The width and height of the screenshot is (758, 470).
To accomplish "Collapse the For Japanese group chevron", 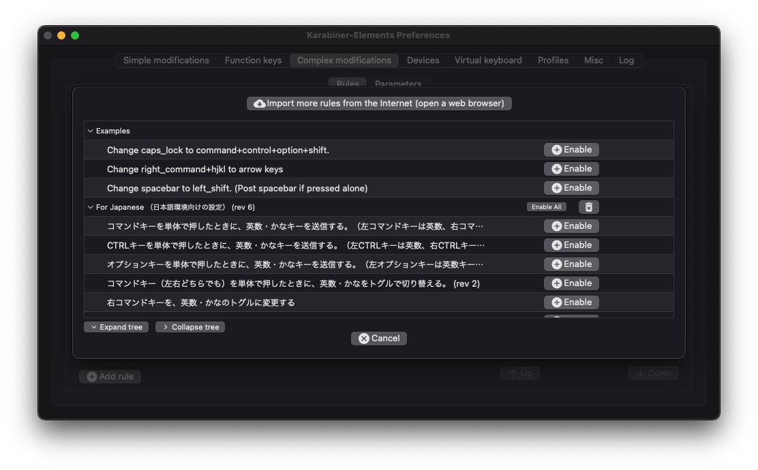I will [x=91, y=207].
